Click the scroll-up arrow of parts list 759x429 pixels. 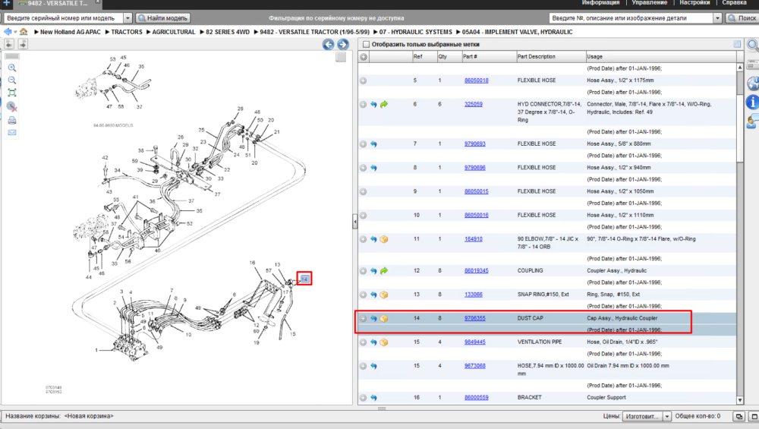pyautogui.click(x=739, y=68)
